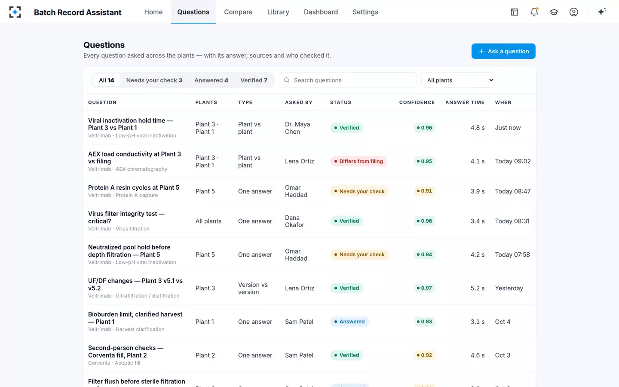
Task: Click Dana Okafor in Asked By column
Action: pos(294,221)
